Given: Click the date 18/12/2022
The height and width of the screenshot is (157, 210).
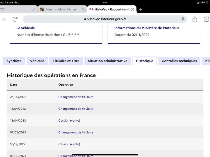Looking at the screenshot, I should point(18,144).
